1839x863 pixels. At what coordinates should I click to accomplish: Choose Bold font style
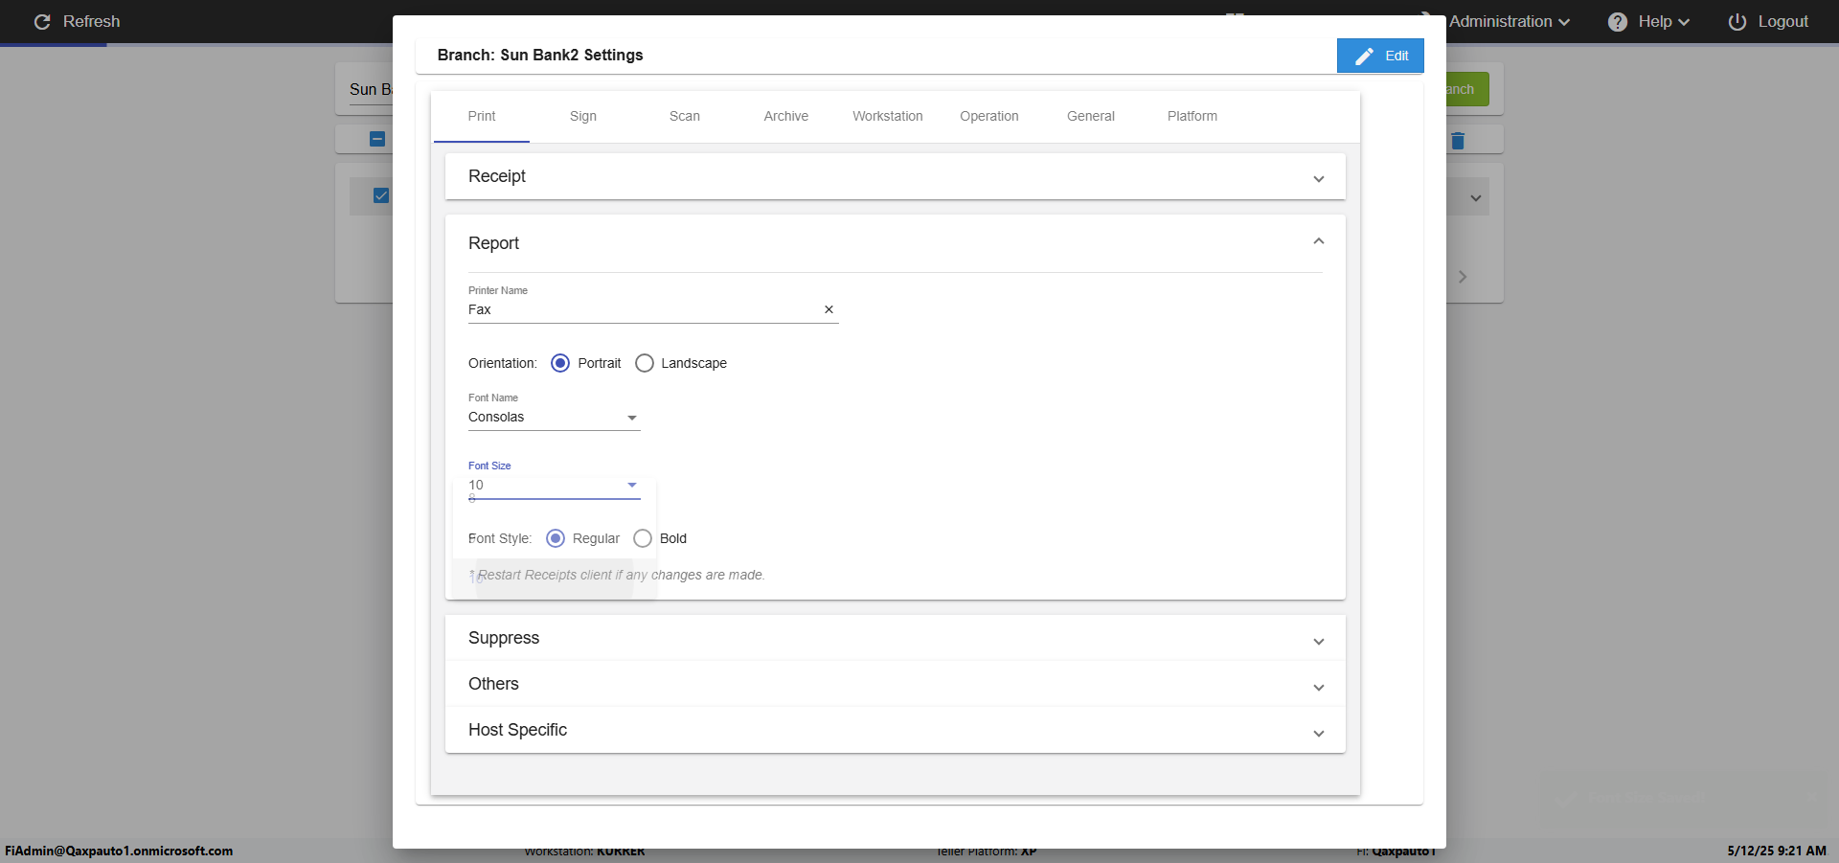[643, 538]
